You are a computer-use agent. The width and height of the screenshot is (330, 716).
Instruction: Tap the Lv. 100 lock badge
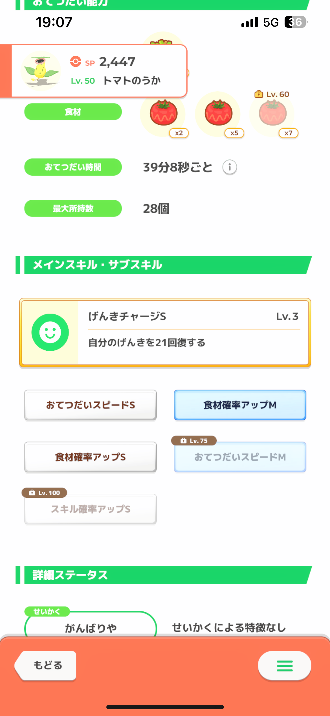(x=45, y=493)
